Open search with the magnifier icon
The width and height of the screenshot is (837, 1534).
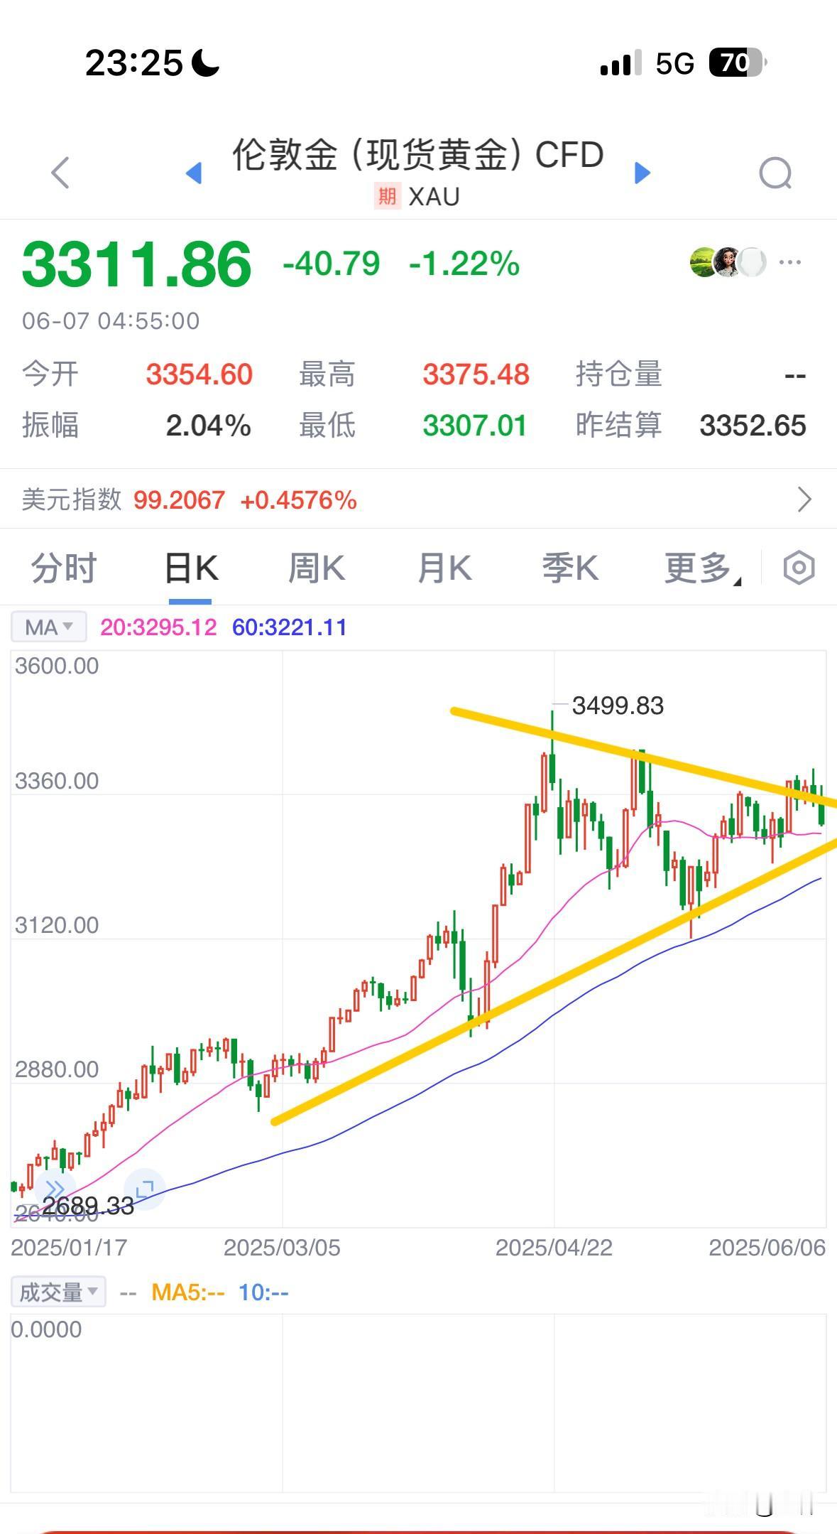[775, 173]
